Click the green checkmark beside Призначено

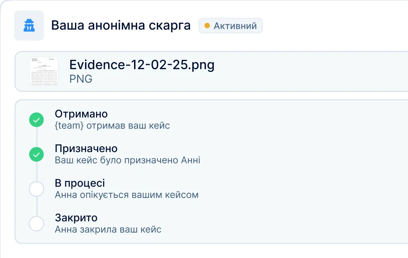(x=36, y=155)
